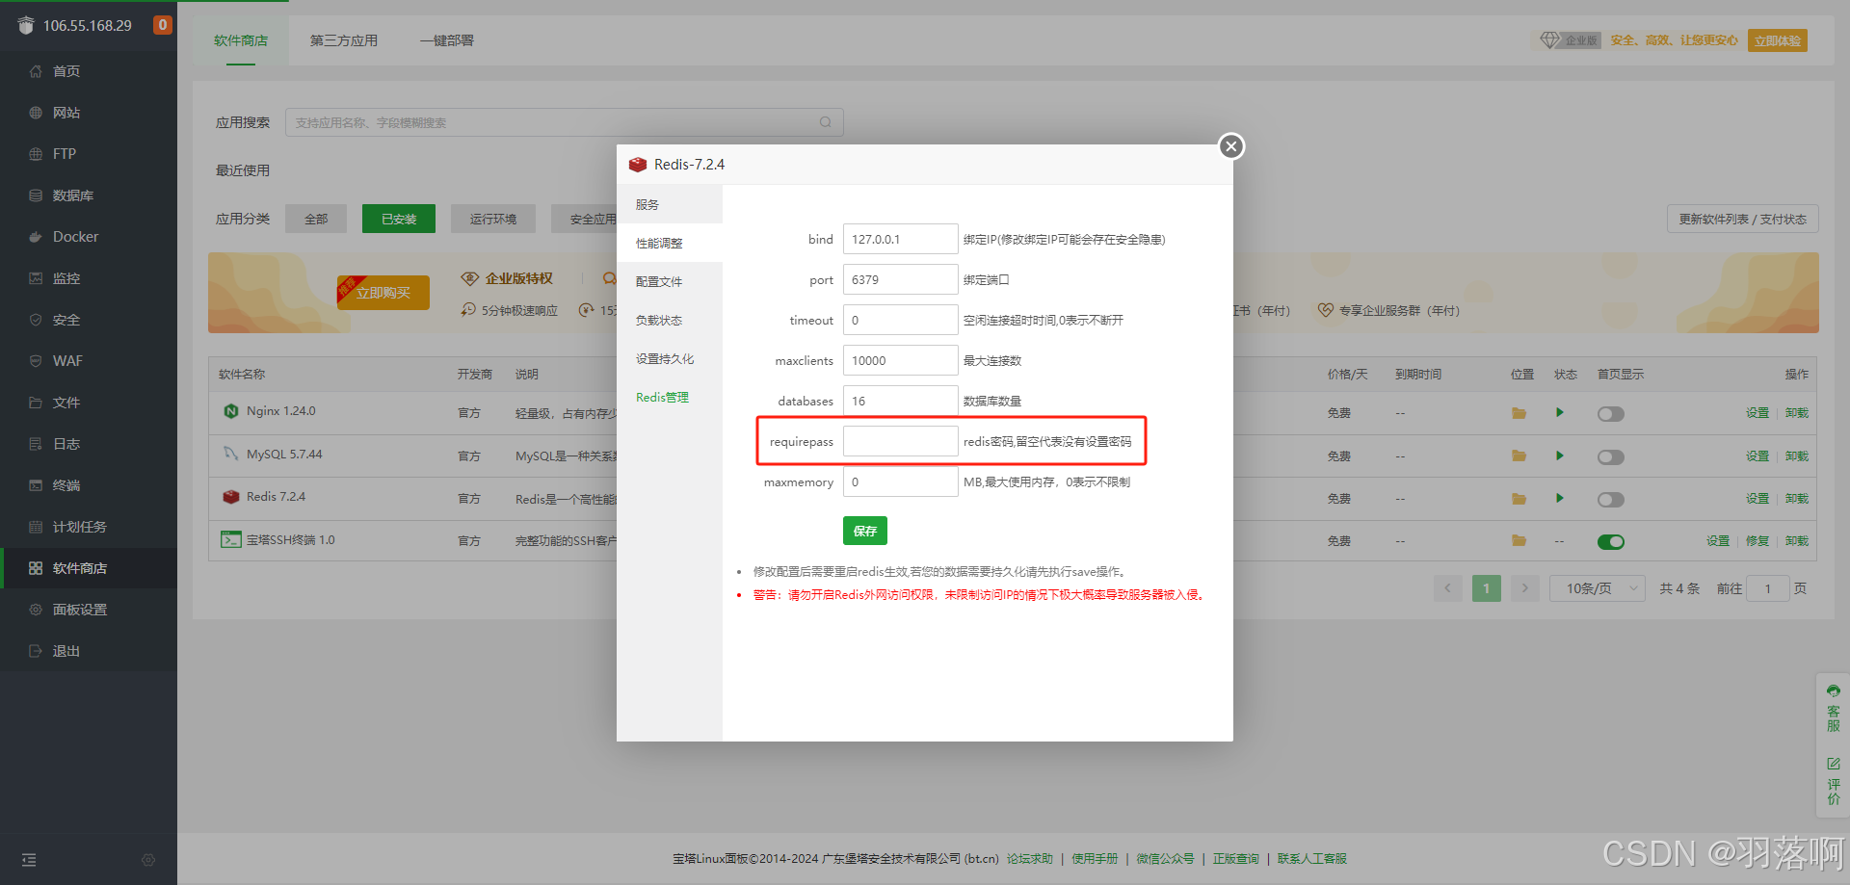The width and height of the screenshot is (1850, 885).
Task: Open the Docker sidebar item
Action: click(88, 237)
